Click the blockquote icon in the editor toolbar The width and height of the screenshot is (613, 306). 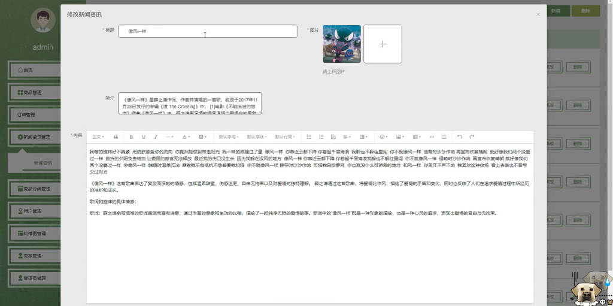coord(116,137)
